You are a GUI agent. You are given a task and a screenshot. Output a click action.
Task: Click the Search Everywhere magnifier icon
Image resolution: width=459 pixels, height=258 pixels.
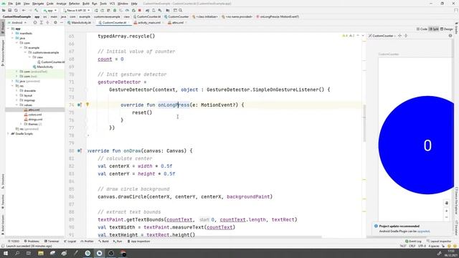181,10
